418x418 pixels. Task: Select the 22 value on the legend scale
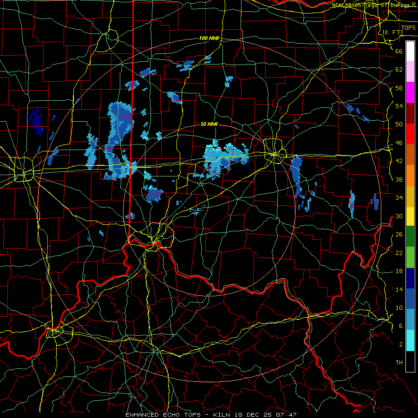[x=399, y=253]
